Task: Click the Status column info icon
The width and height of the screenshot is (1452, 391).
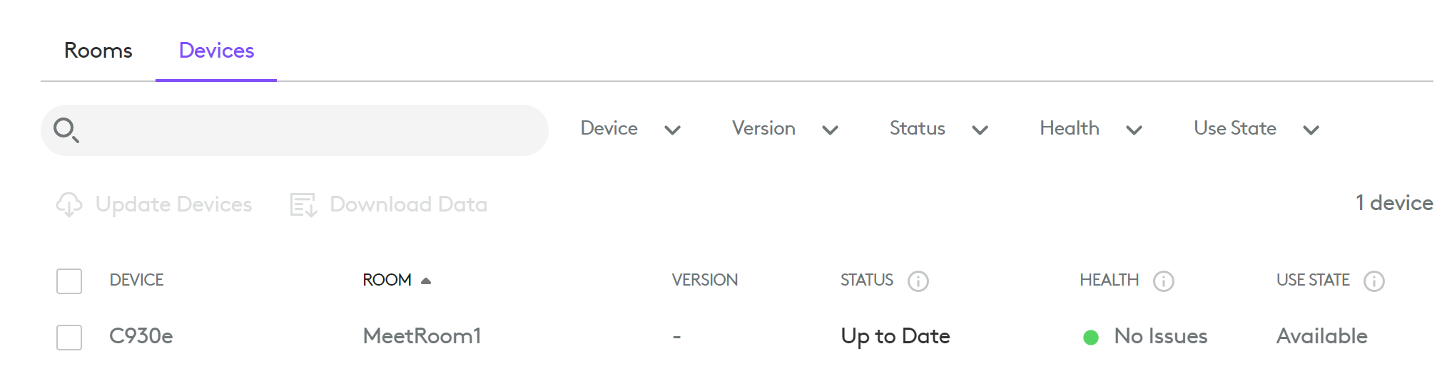Action: (918, 281)
